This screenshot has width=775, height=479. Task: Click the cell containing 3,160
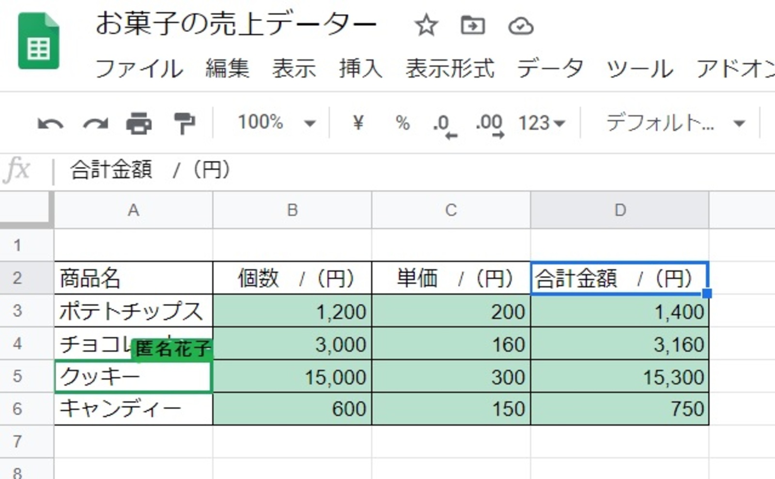click(x=620, y=343)
